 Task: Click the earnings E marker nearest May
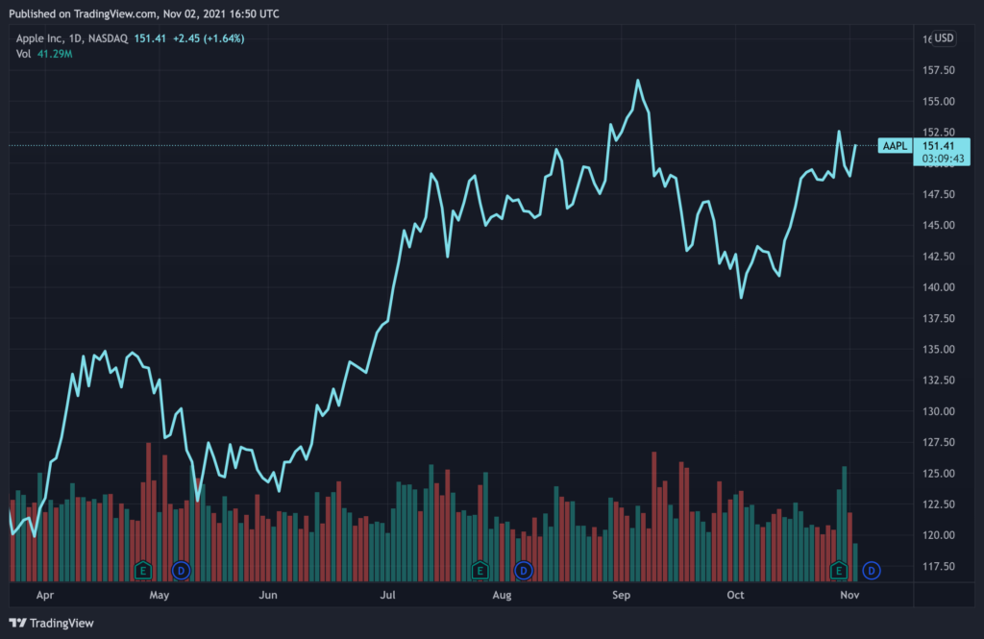click(x=143, y=571)
